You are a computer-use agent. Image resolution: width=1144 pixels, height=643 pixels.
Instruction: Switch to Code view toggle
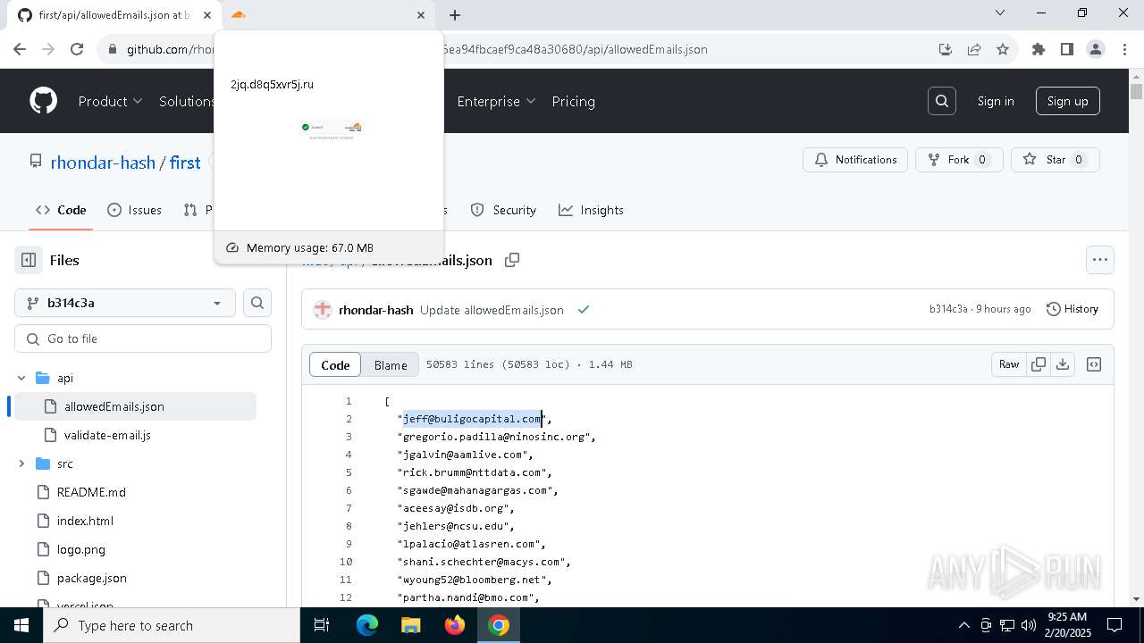coord(335,364)
